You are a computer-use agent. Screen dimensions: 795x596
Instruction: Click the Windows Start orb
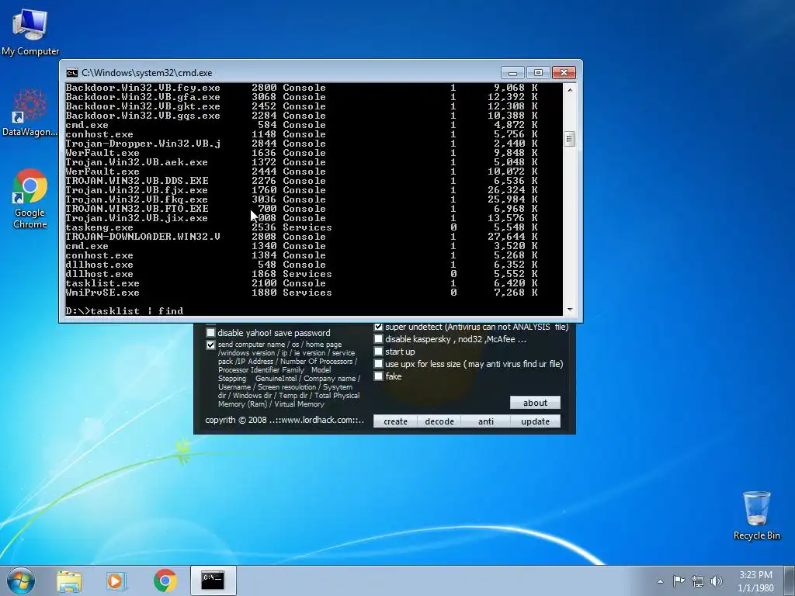coord(21,580)
